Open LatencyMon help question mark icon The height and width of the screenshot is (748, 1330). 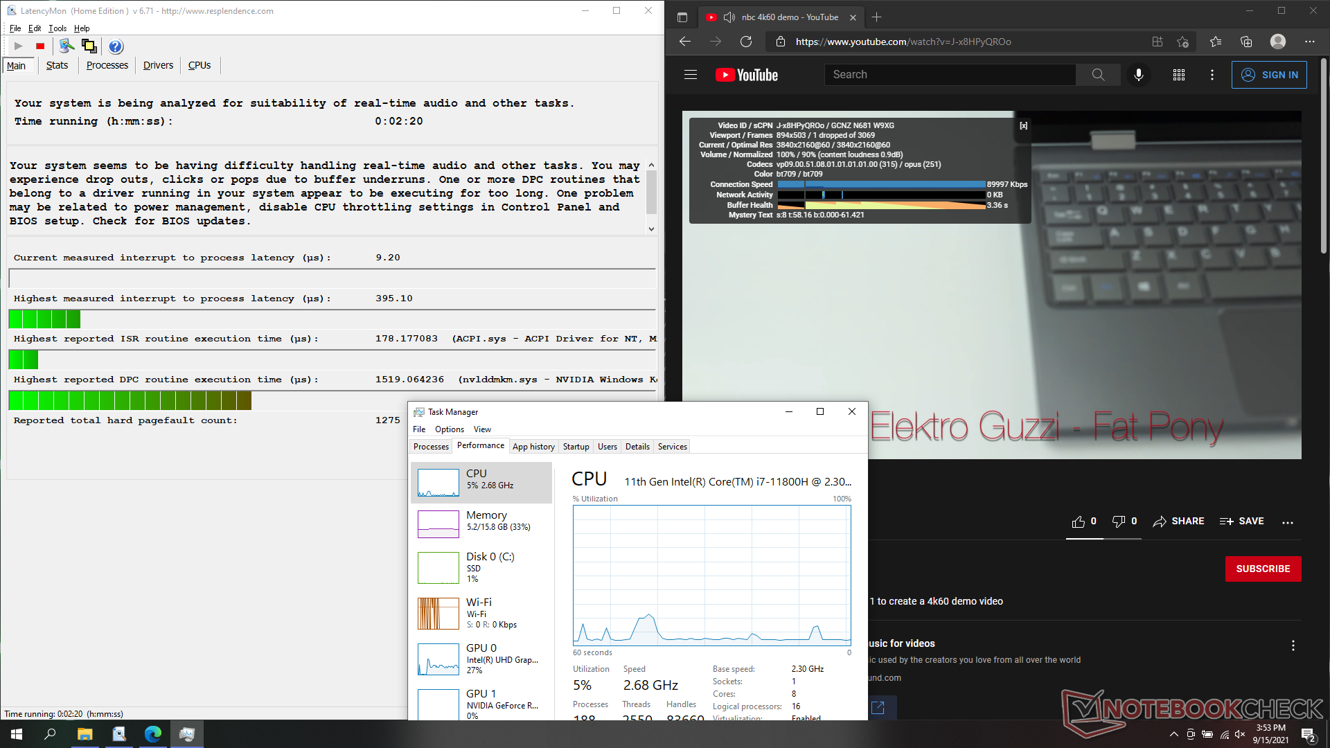116,46
